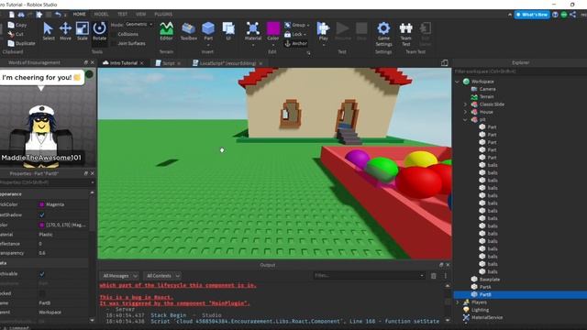Open the Mode Geometric dropdown
Image resolution: width=587 pixels, height=330 pixels.
pyautogui.click(x=138, y=25)
